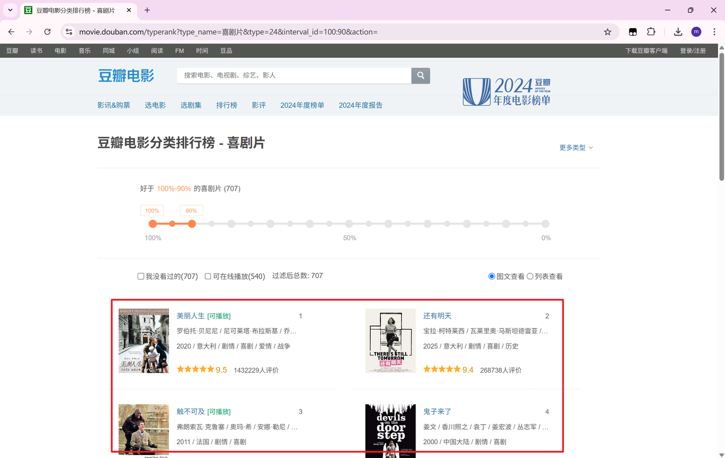Click 豆品 in the top bar

pos(226,51)
